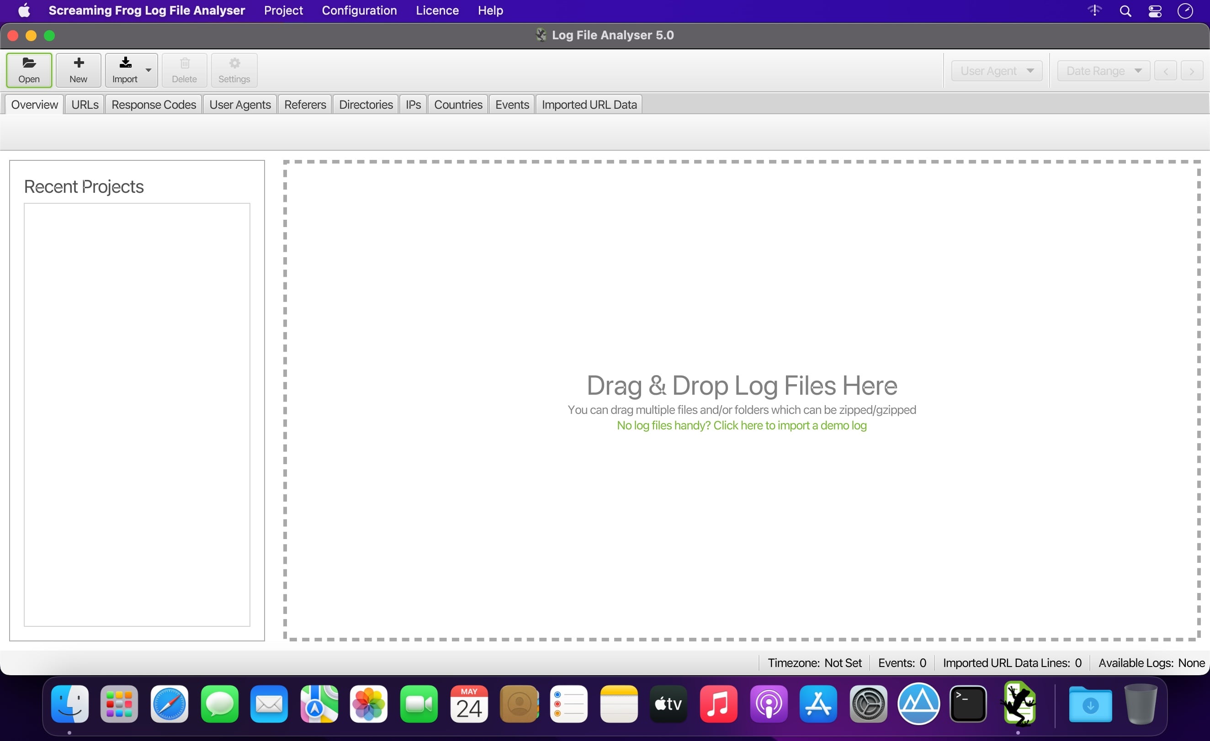Viewport: 1210px width, 741px height.
Task: Open Reminders from the dock
Action: pos(568,704)
